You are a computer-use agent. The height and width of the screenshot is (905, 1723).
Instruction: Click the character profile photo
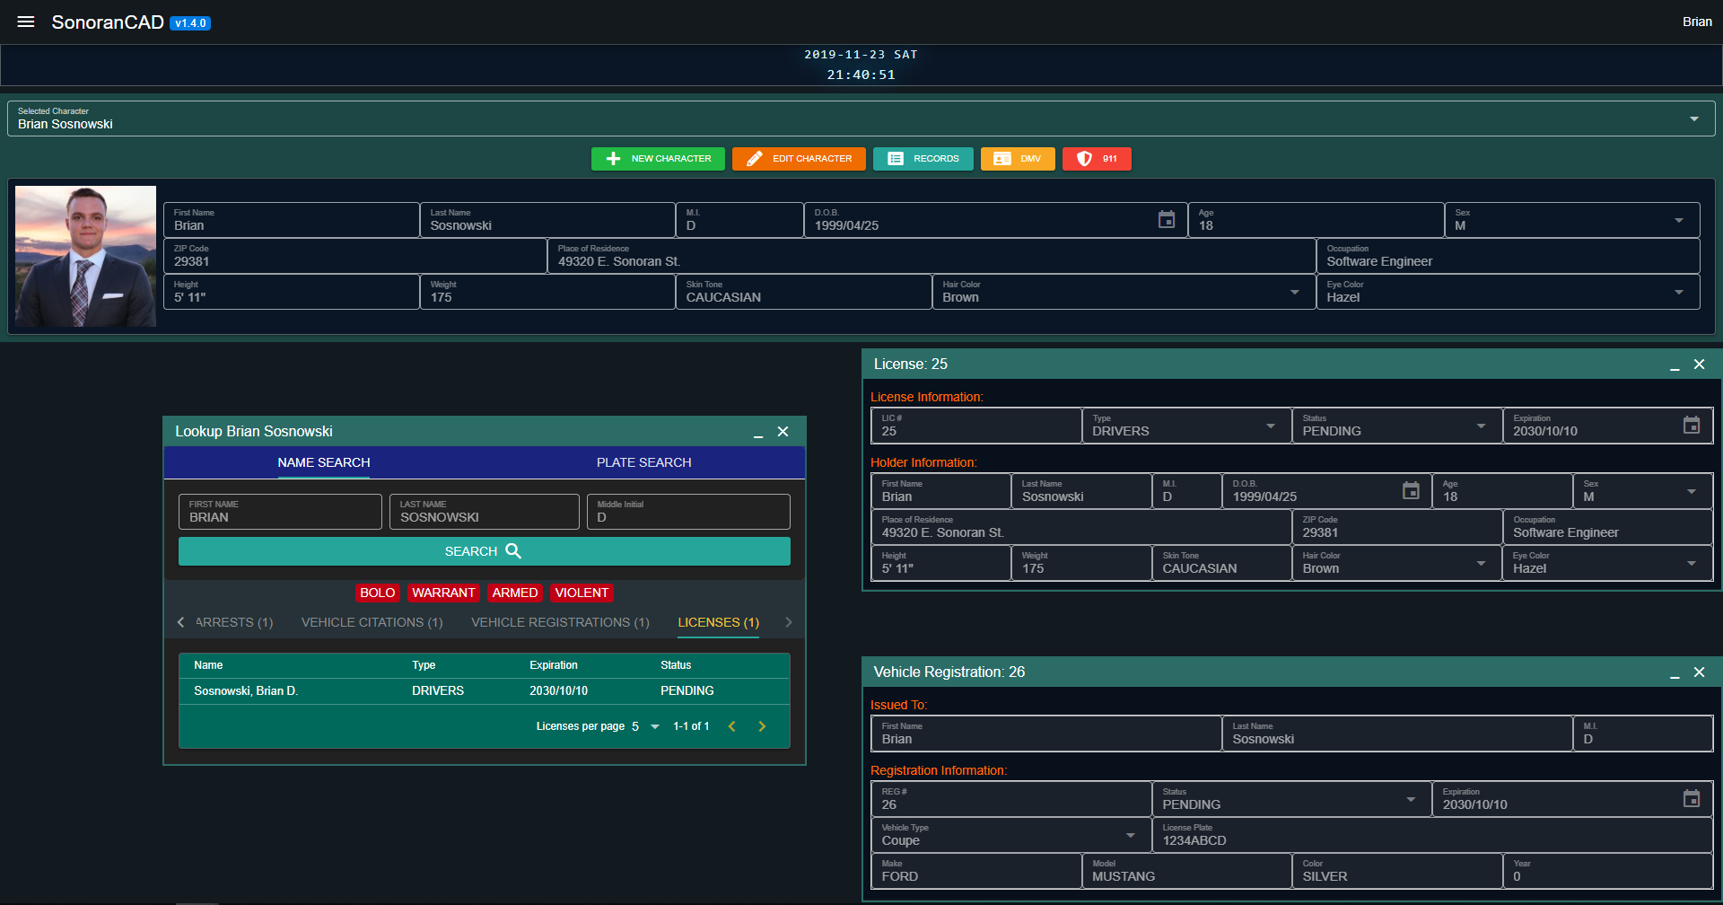click(86, 256)
